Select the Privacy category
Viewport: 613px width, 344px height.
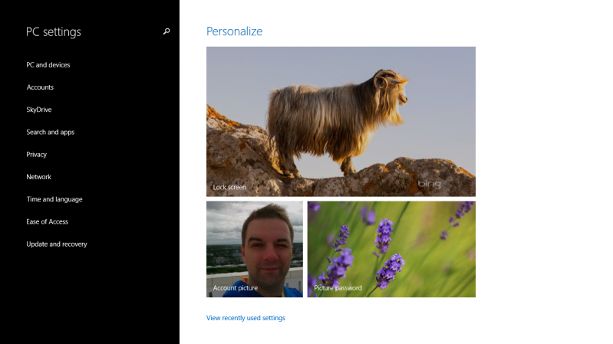tap(36, 155)
